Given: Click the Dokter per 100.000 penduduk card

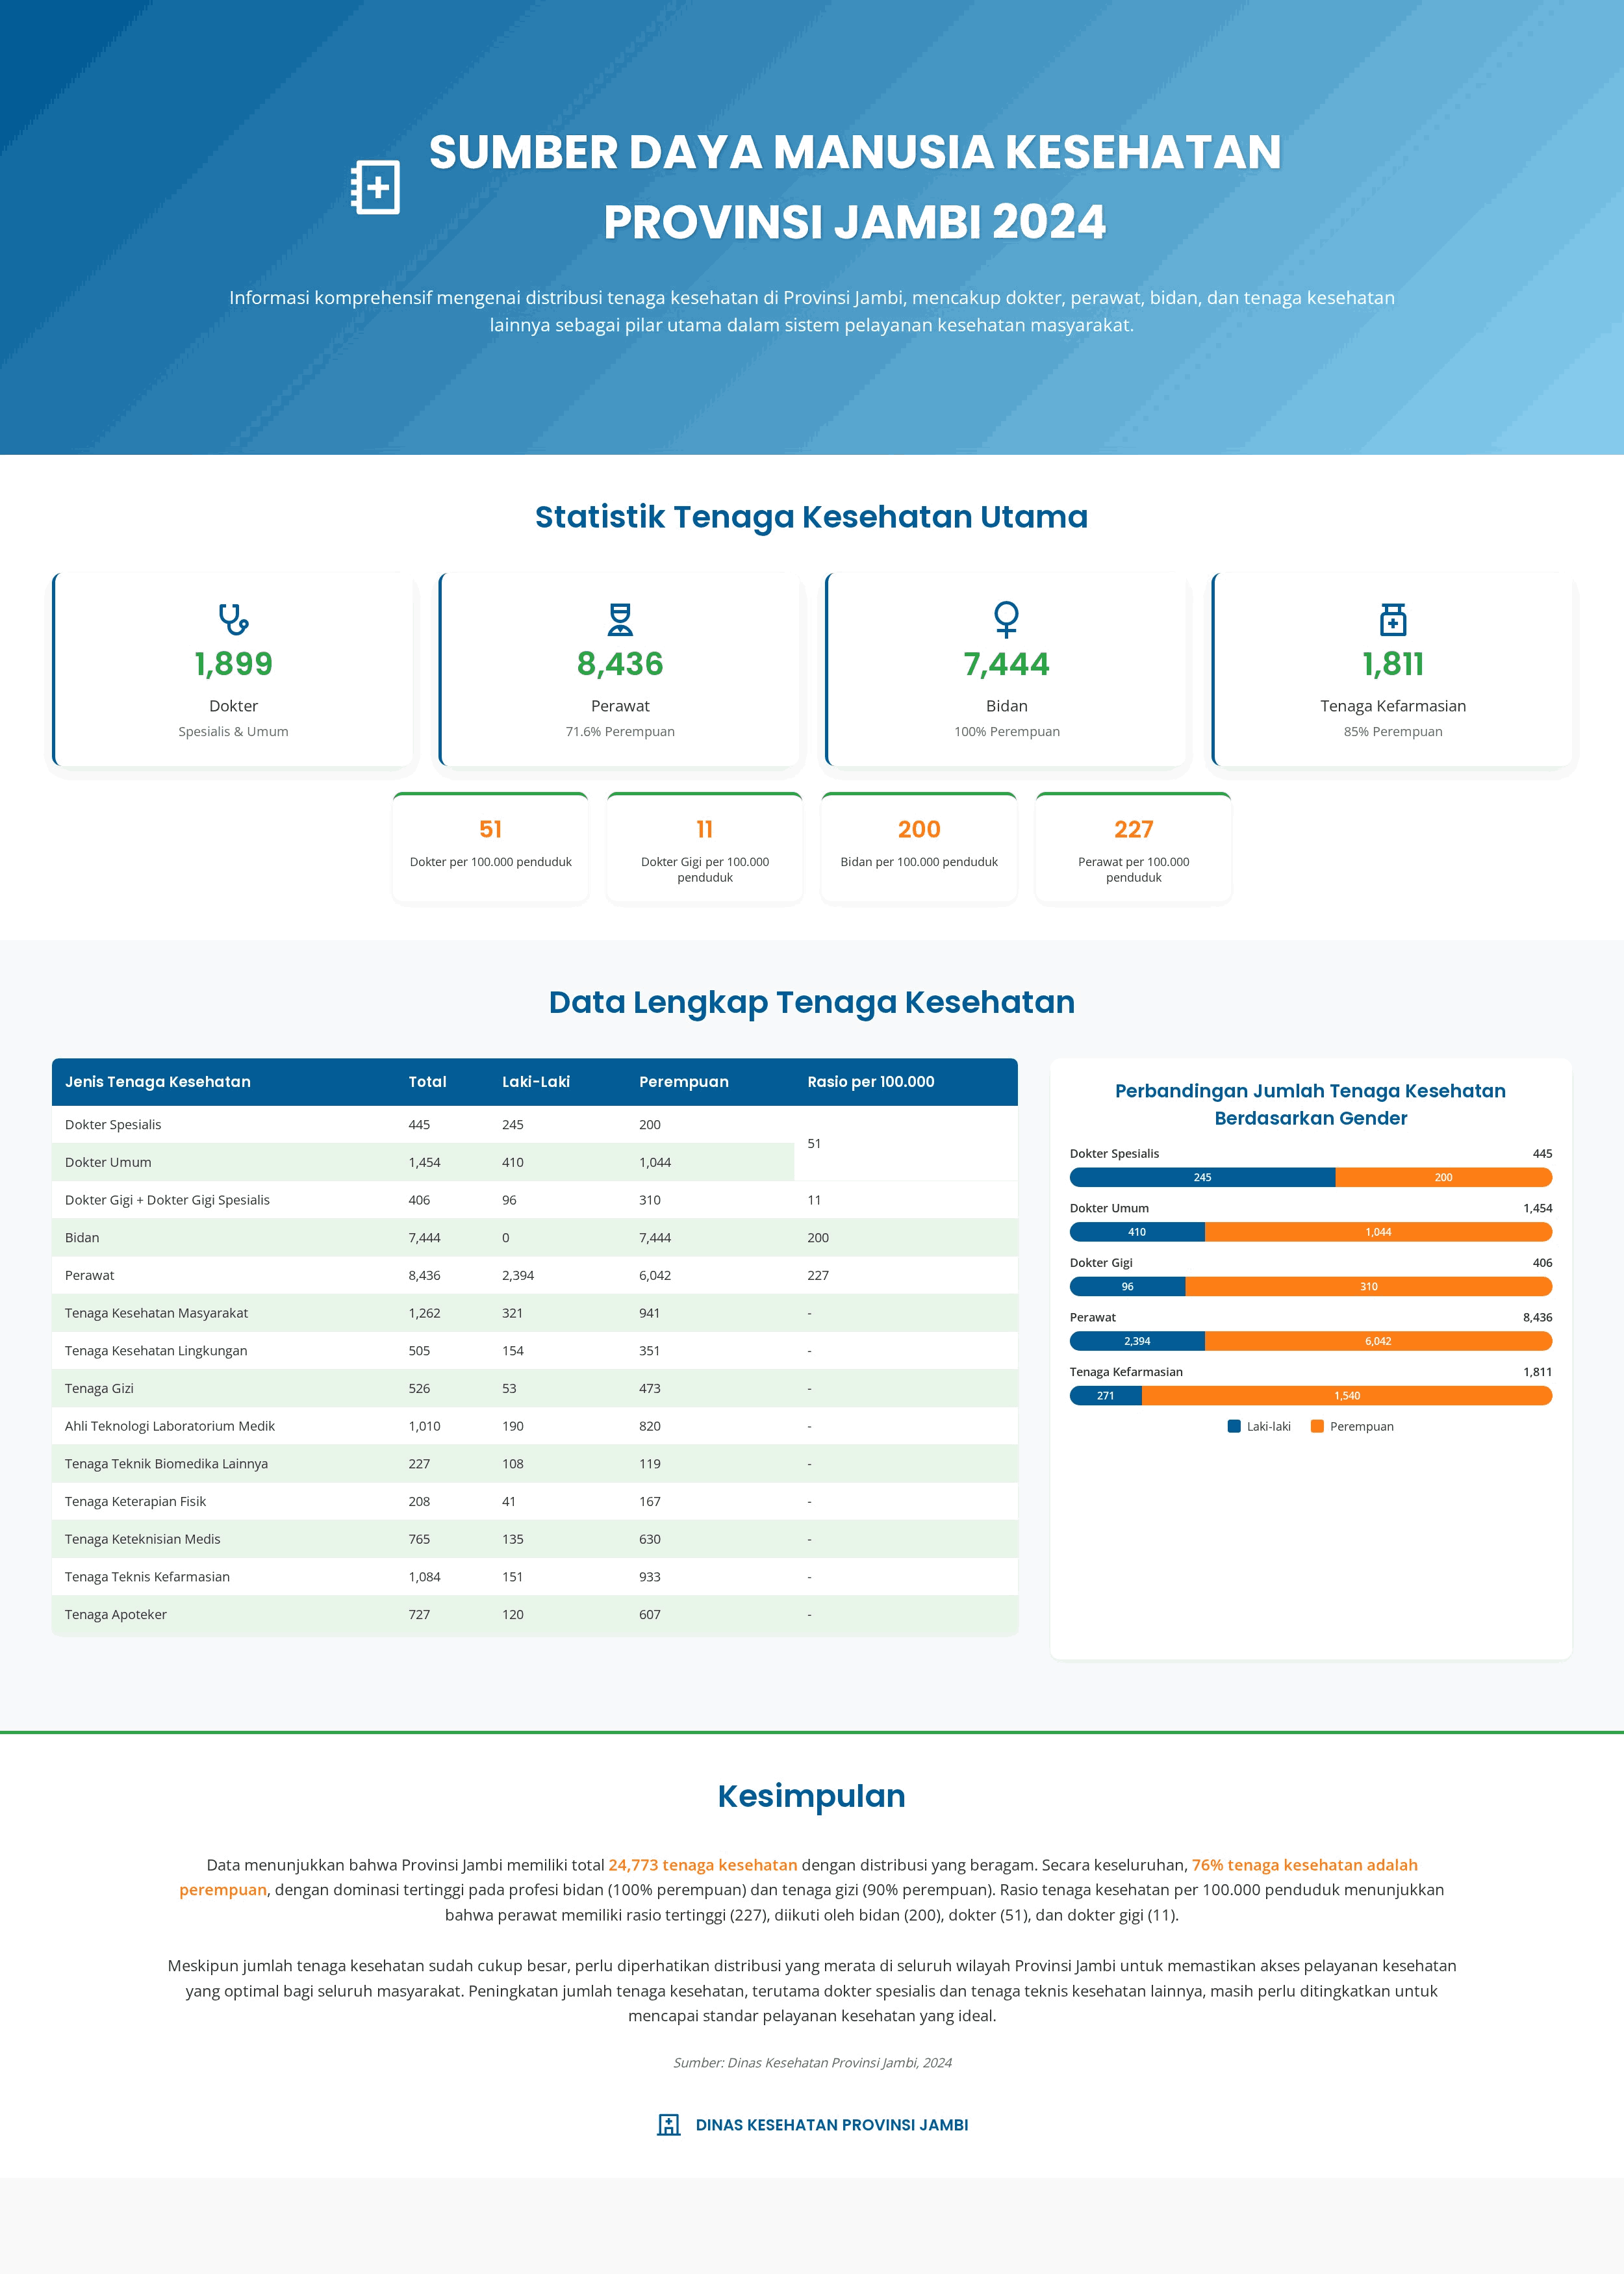Looking at the screenshot, I should [490, 848].
